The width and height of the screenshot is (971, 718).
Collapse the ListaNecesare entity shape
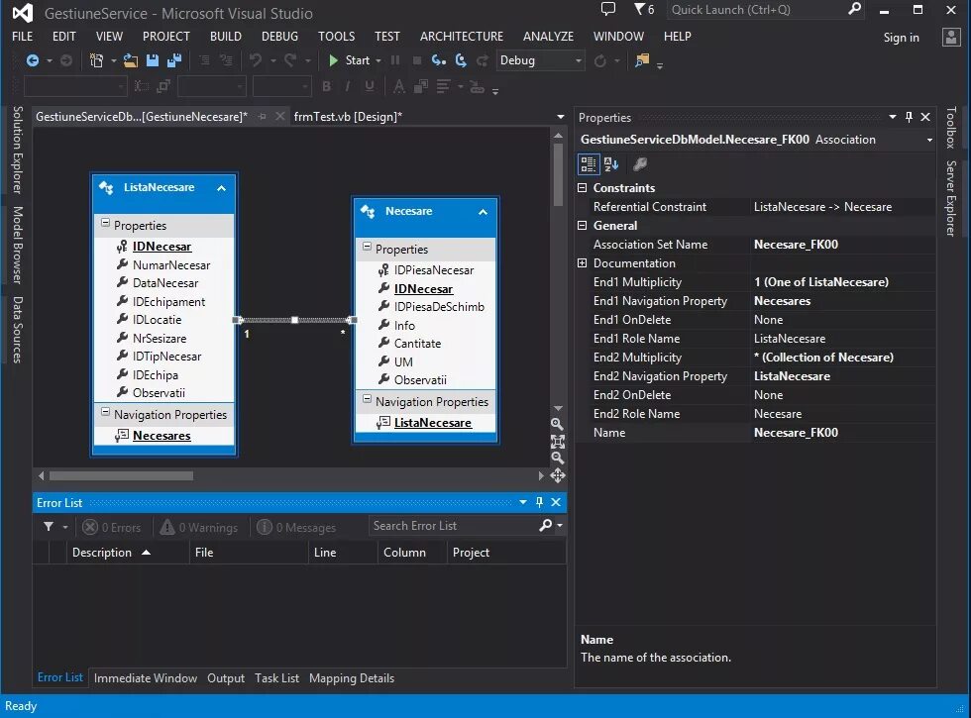(x=221, y=188)
